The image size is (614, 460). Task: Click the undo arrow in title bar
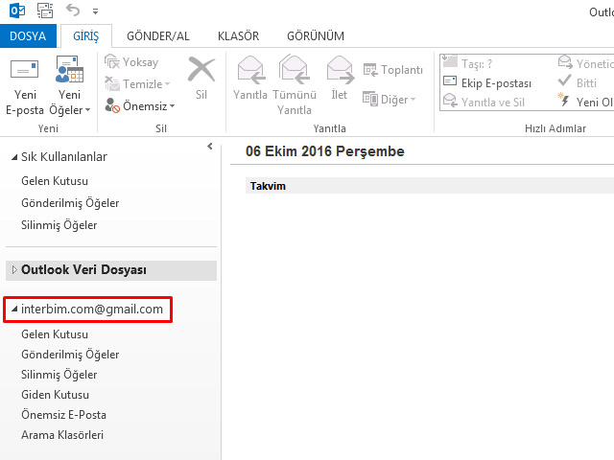(73, 11)
